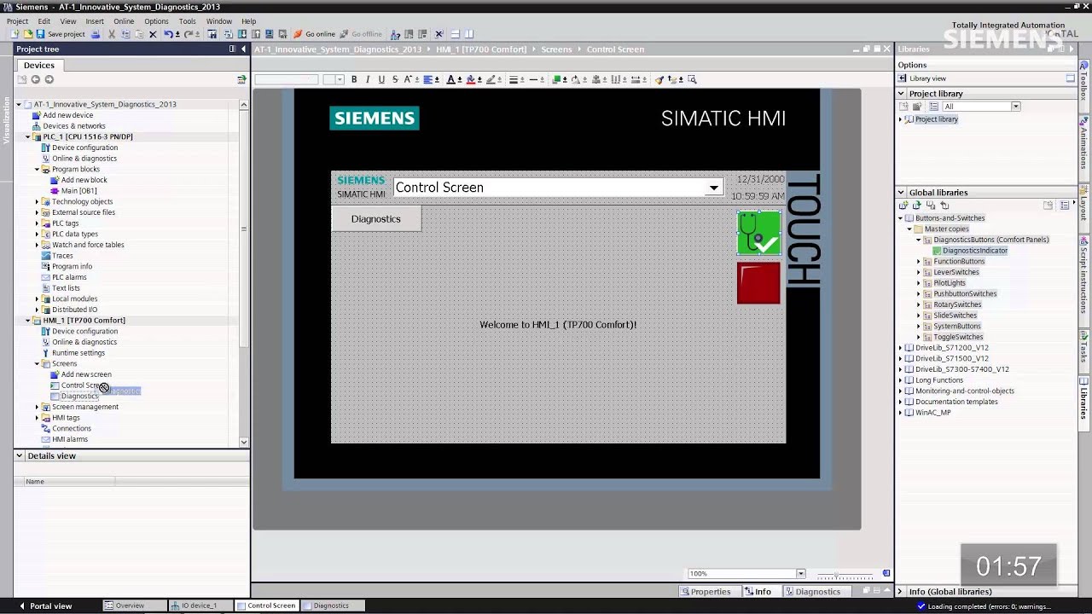This screenshot has width=1092, height=614.
Task: Open the Control Screen dropdown on HMI
Action: point(713,188)
